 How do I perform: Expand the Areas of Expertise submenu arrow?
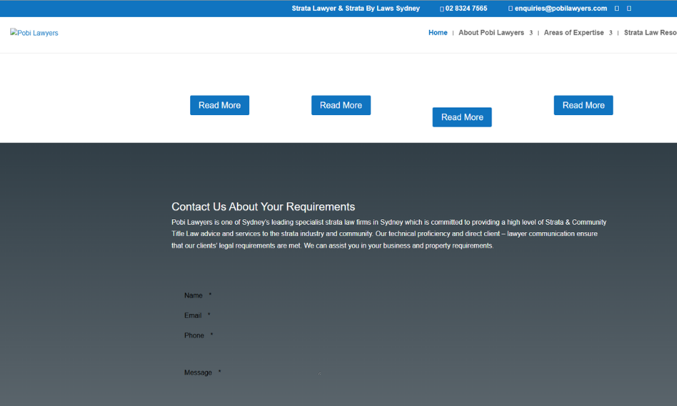click(x=611, y=33)
